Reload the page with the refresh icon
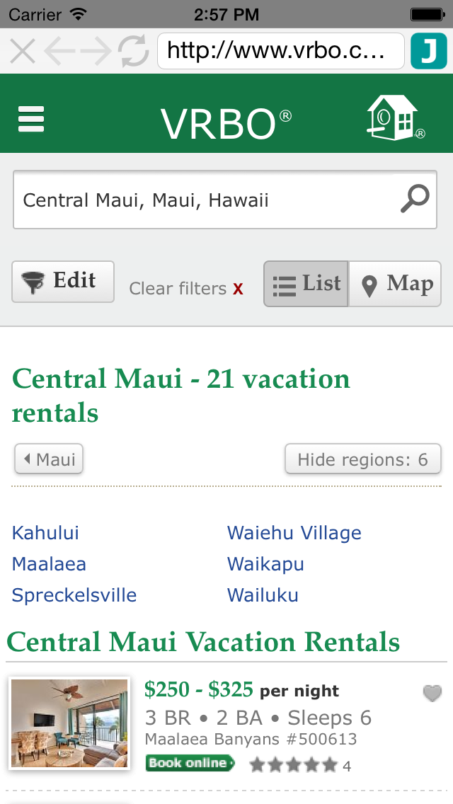Image resolution: width=453 pixels, height=804 pixels. click(x=133, y=51)
